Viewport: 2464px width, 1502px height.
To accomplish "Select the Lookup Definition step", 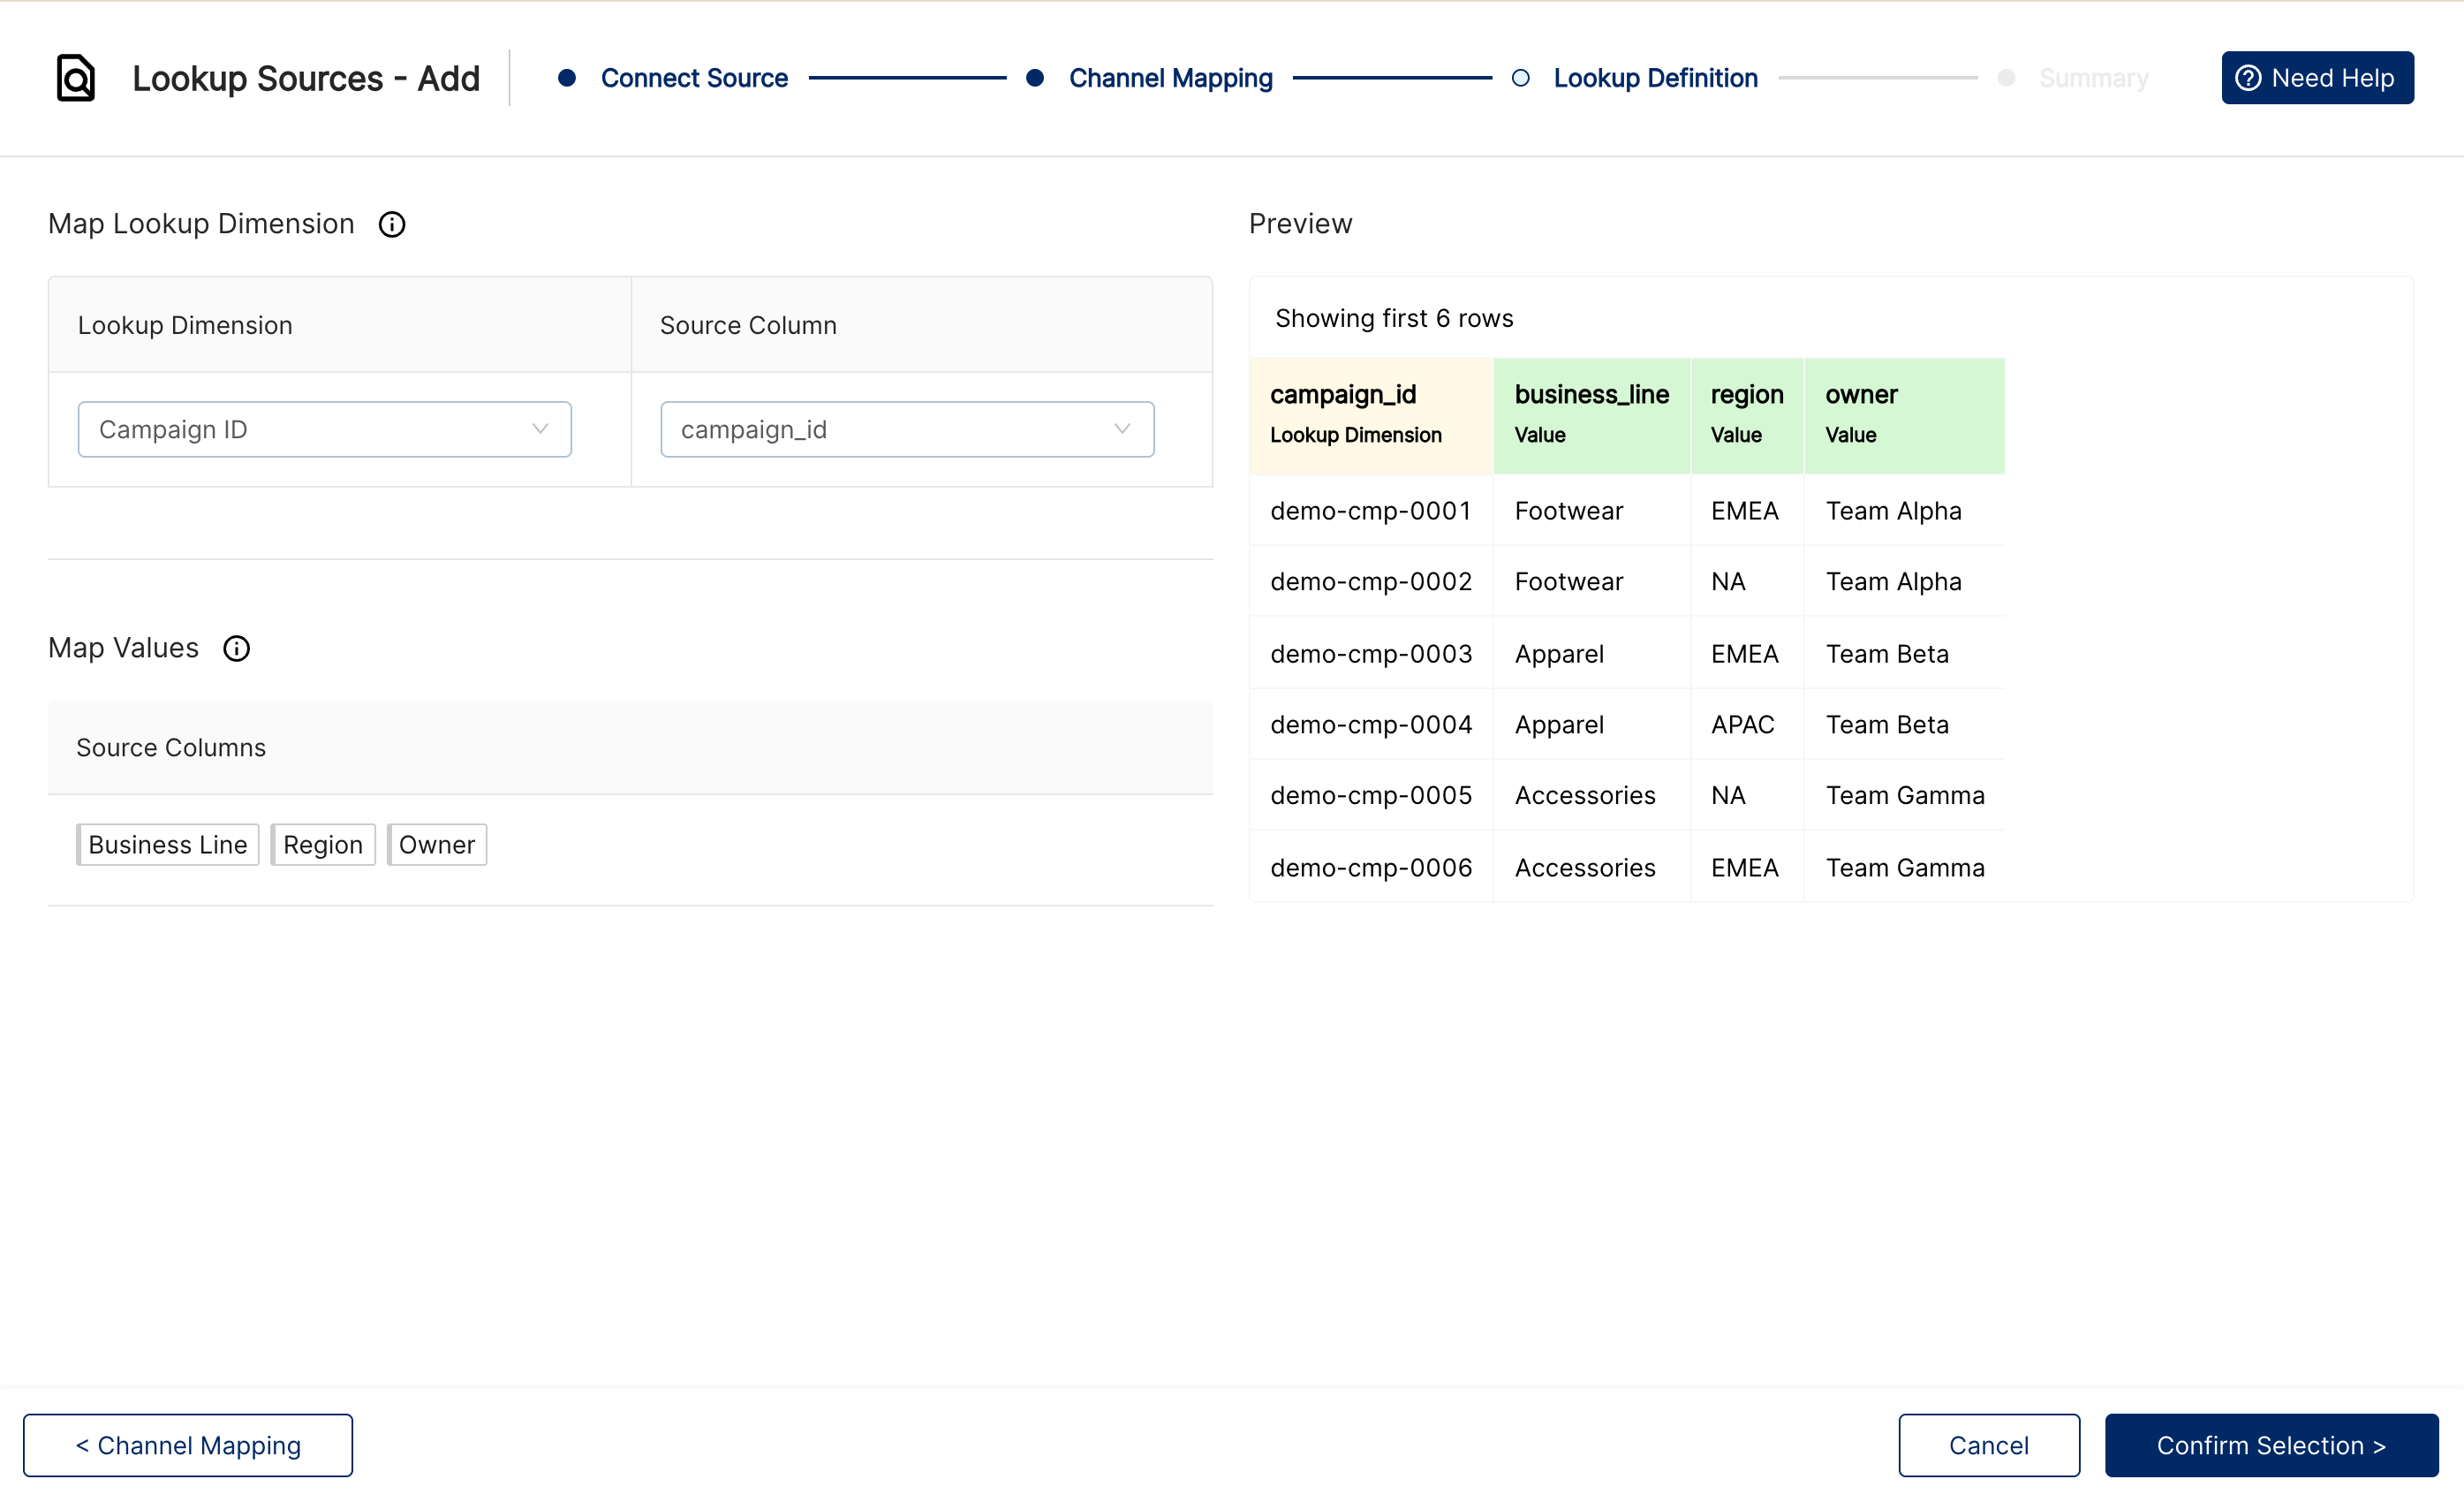I will click(x=1655, y=78).
